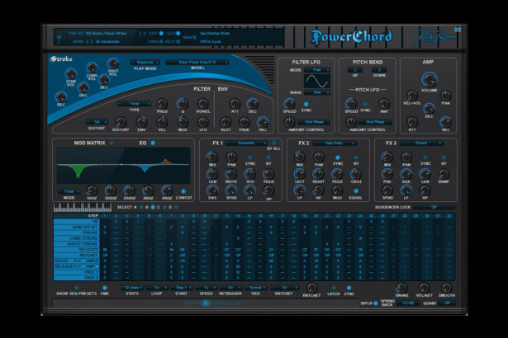The height and width of the screenshot is (338, 508).
Task: Click the Filter LFO sine waveform display
Action: coord(317,81)
